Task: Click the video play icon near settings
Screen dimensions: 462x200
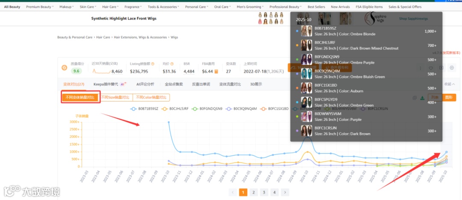Action: tap(441, 68)
